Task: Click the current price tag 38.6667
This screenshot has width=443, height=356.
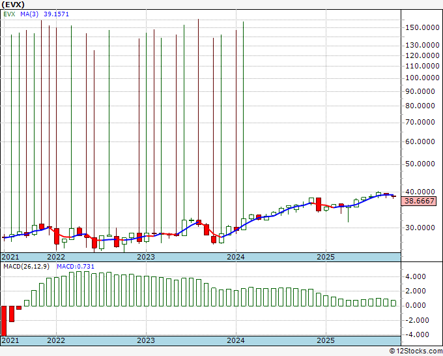Action: tap(420, 201)
